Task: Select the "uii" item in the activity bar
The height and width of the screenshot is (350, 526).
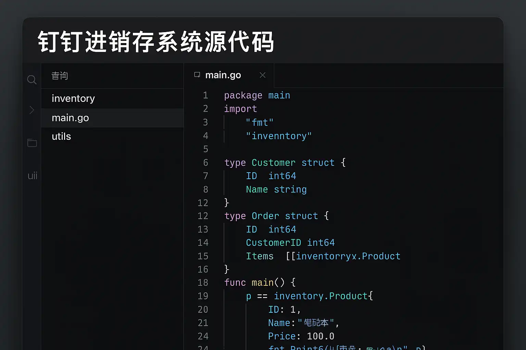Action: (x=33, y=176)
